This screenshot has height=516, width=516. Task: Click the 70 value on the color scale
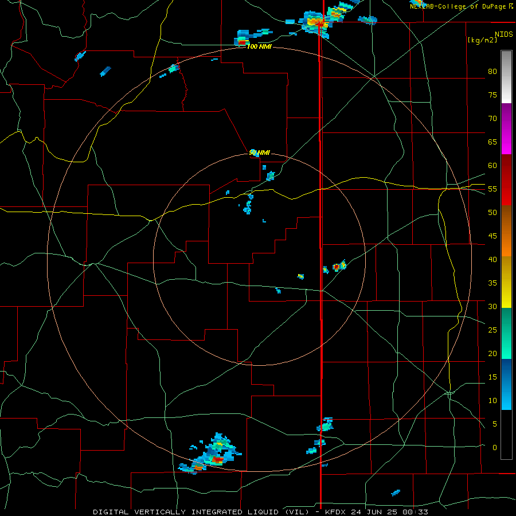pyautogui.click(x=492, y=119)
